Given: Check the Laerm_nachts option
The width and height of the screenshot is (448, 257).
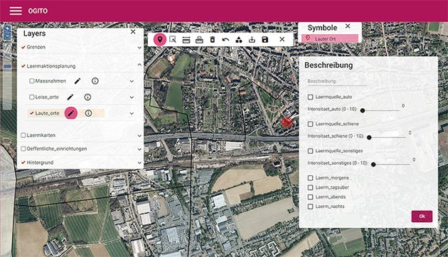Looking at the screenshot, I should 310,206.
